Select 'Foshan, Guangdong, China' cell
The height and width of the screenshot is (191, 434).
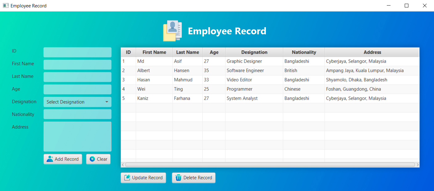[372, 89]
